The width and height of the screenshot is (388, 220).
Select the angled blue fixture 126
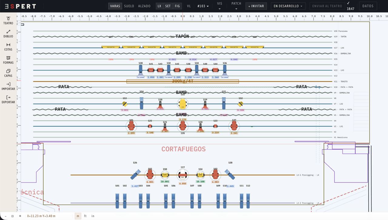tap(135, 174)
